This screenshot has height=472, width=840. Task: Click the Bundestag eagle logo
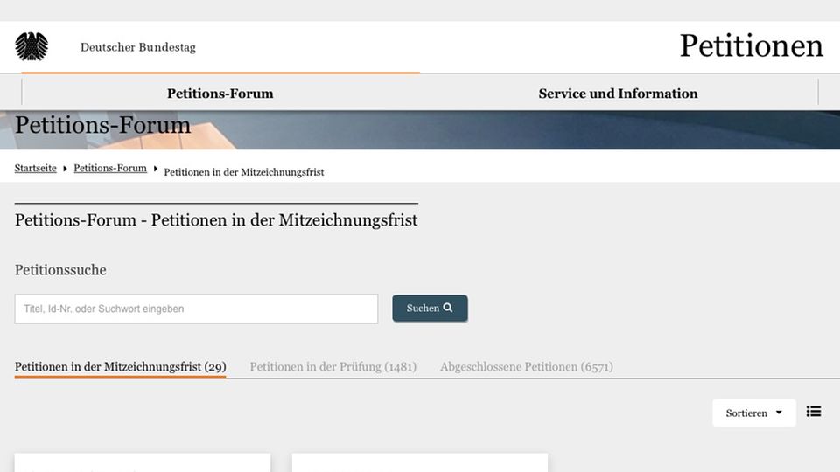[x=31, y=46]
